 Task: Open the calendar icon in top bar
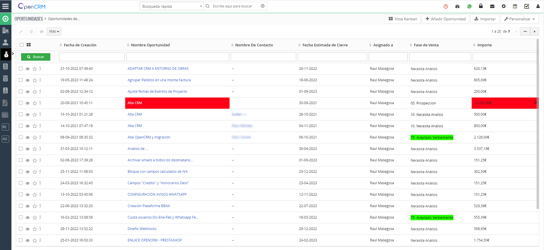pos(515,6)
